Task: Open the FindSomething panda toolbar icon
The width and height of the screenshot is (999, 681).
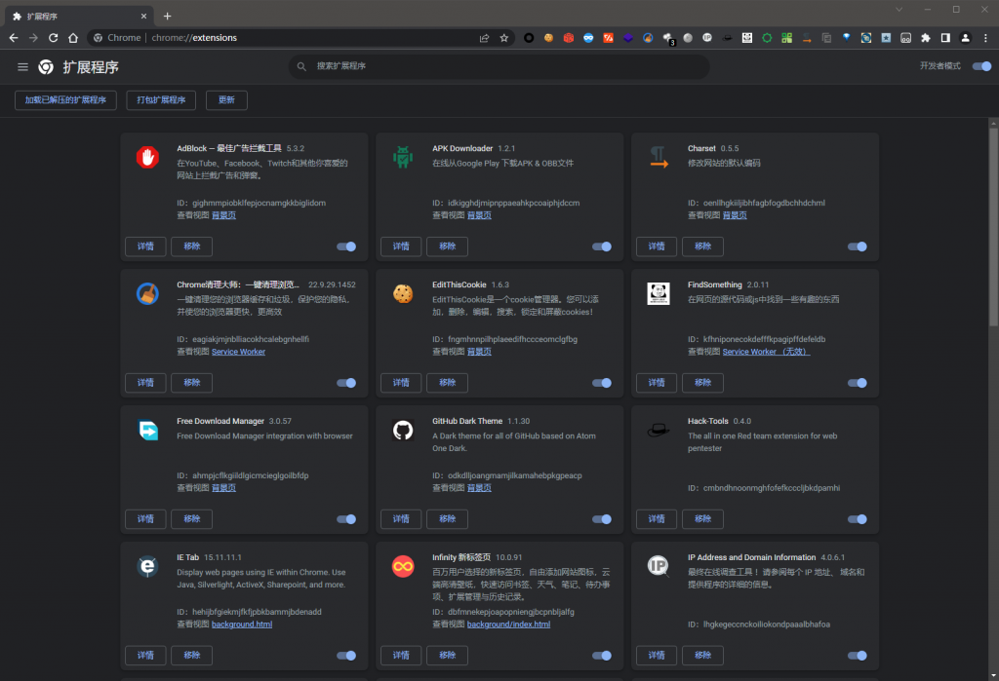Action: (x=747, y=38)
